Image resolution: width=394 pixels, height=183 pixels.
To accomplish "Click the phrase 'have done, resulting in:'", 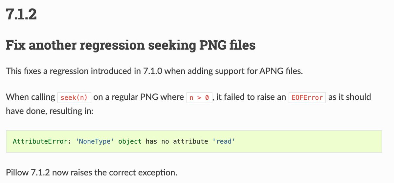I will tap(50, 111).
